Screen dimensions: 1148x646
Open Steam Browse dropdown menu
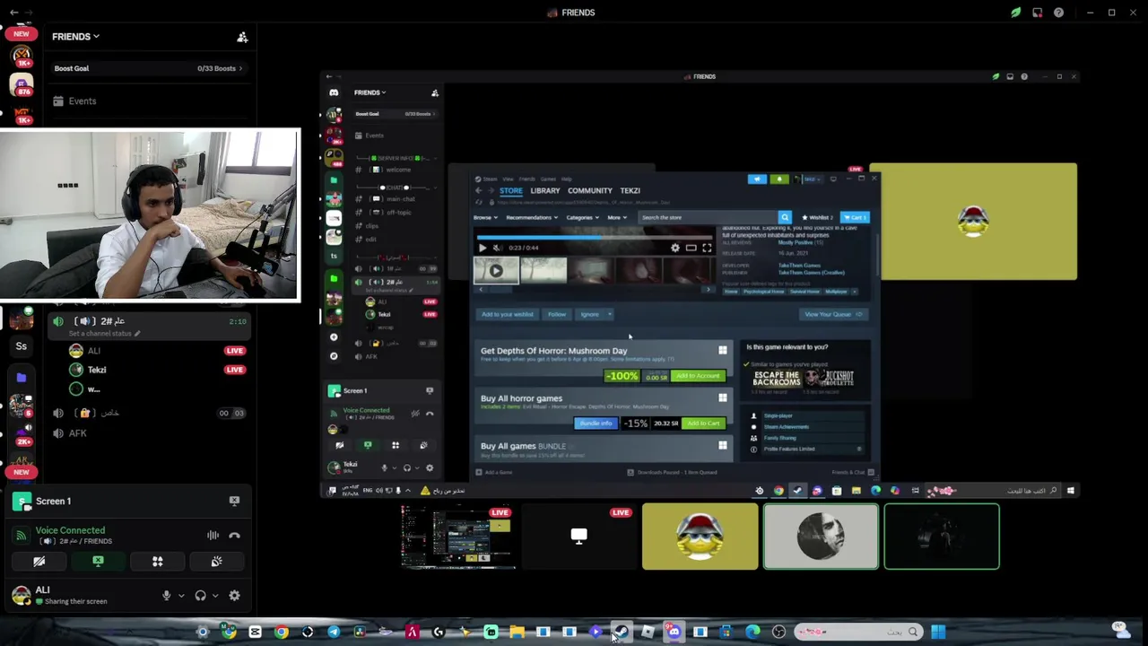pyautogui.click(x=484, y=217)
